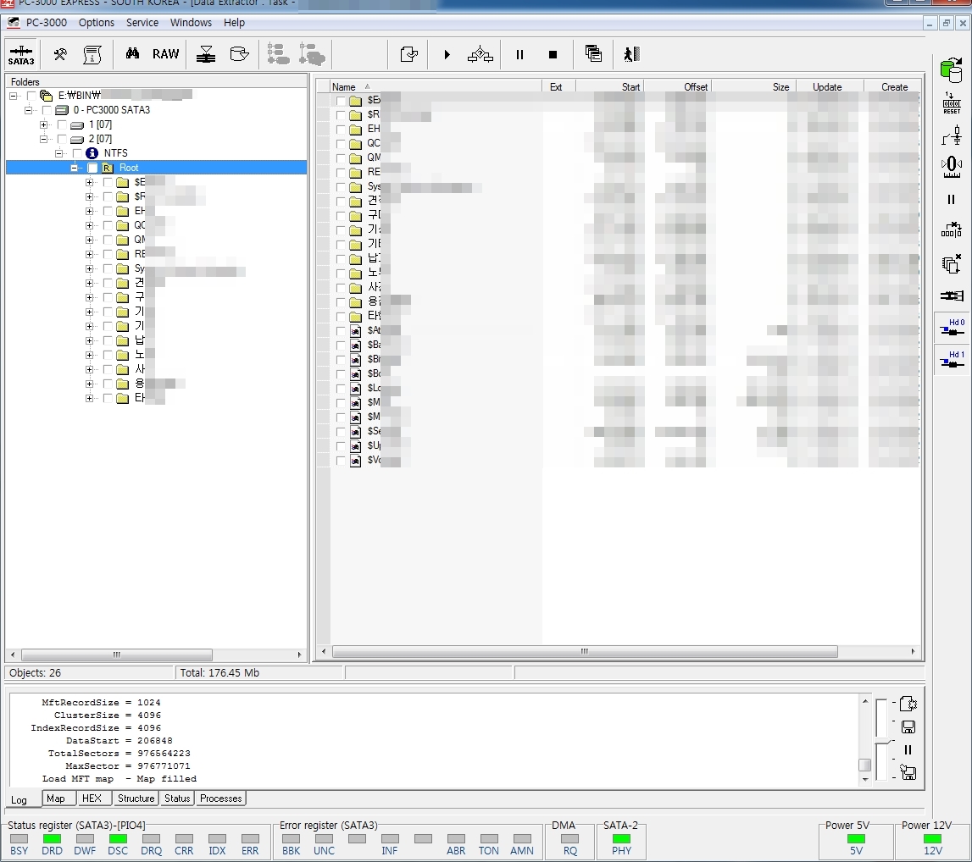Click the sidebar icon with blocks and X

[952, 229]
